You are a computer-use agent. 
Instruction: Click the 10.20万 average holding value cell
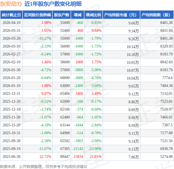coord(132,55)
